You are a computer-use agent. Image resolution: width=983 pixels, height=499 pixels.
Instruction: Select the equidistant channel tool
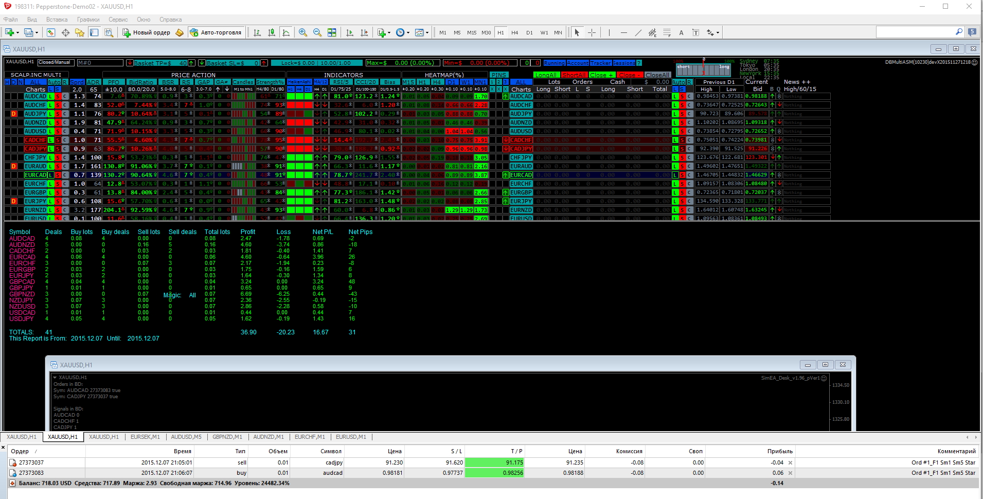652,32
